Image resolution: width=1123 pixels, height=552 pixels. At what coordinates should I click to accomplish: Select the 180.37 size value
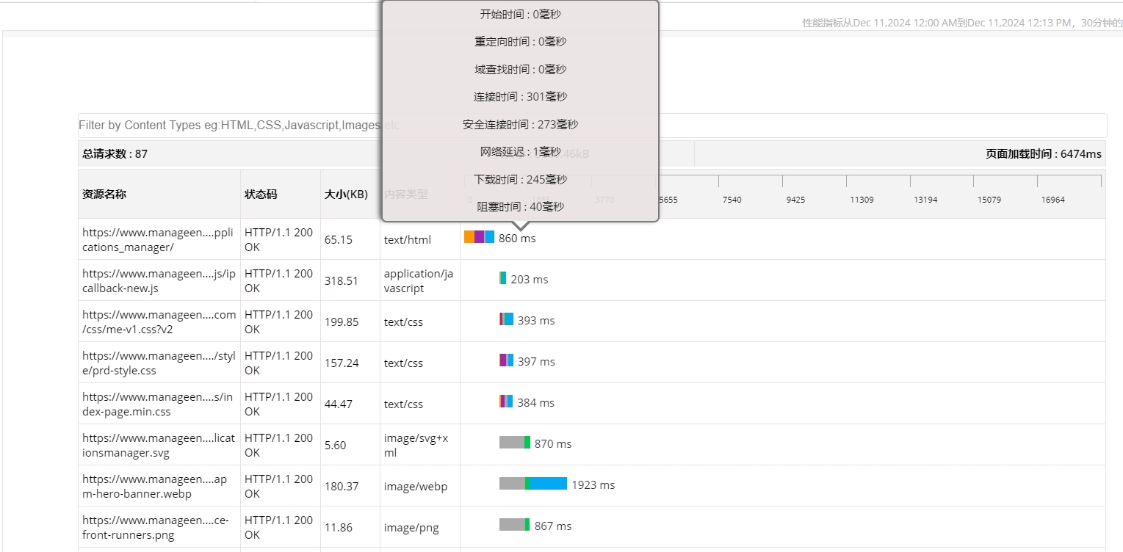pos(342,486)
